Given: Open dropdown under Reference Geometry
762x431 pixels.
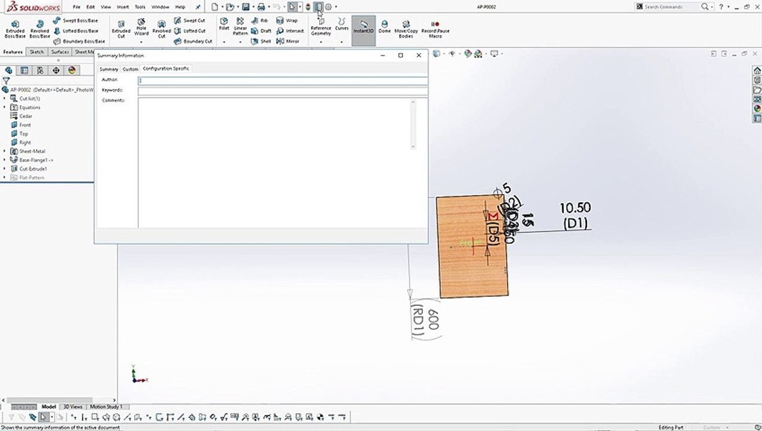Looking at the screenshot, I should (x=320, y=42).
